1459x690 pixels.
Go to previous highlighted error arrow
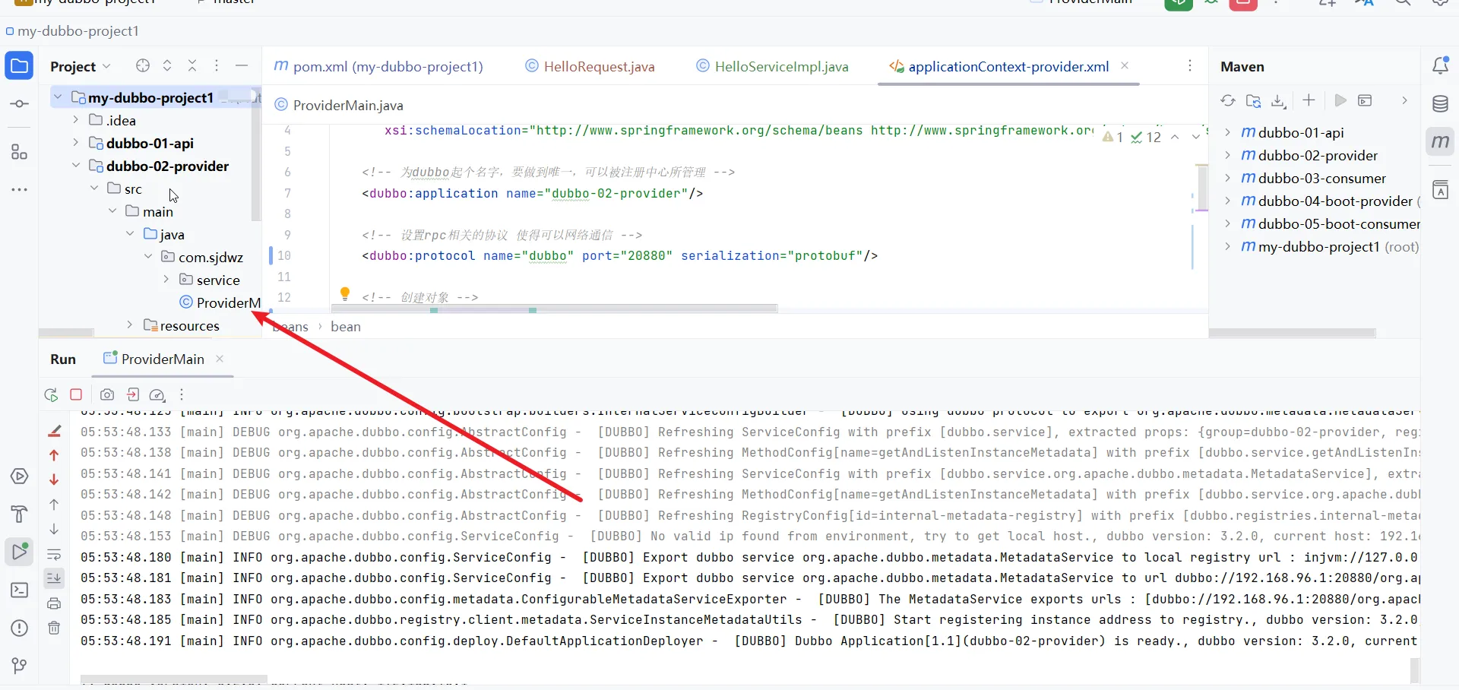pyautogui.click(x=1175, y=137)
